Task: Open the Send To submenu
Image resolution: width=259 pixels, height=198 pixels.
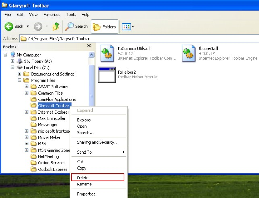Action: pos(99,152)
